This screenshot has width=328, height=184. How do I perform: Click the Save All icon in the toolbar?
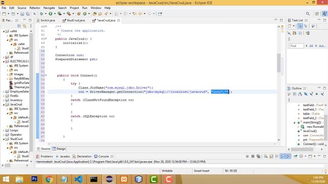click(28, 14)
